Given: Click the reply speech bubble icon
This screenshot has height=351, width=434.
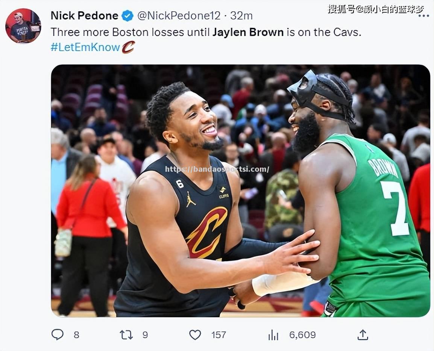Looking at the screenshot, I should tap(58, 335).
